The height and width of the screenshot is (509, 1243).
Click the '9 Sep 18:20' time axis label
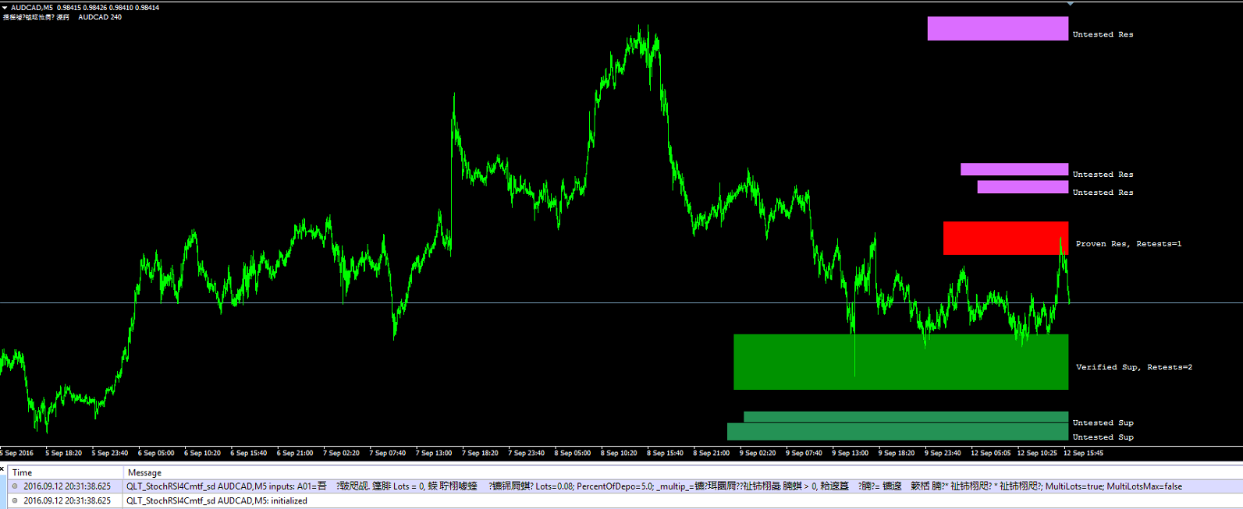(x=897, y=453)
